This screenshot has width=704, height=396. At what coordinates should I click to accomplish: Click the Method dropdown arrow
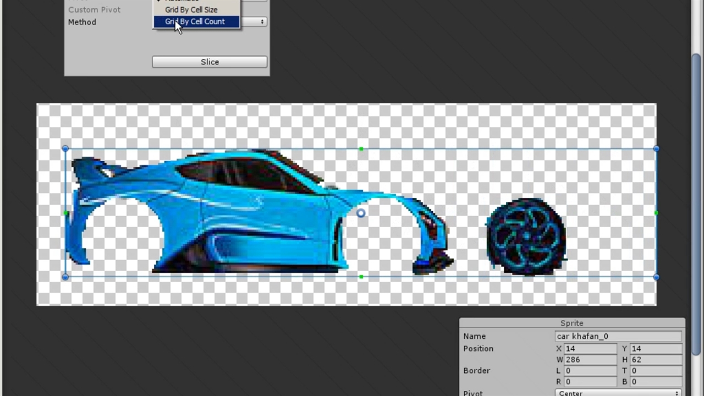262,22
